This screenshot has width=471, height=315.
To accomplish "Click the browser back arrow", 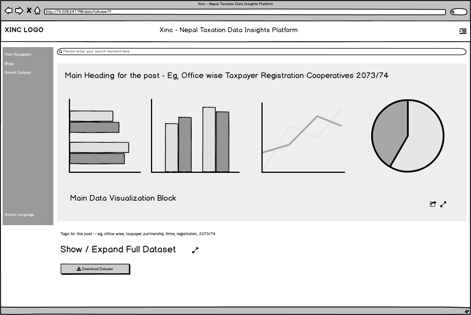I will (x=9, y=11).
